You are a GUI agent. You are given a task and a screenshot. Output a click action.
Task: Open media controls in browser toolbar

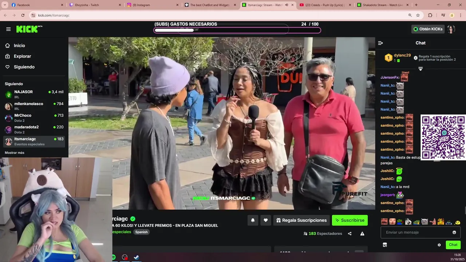443,15
